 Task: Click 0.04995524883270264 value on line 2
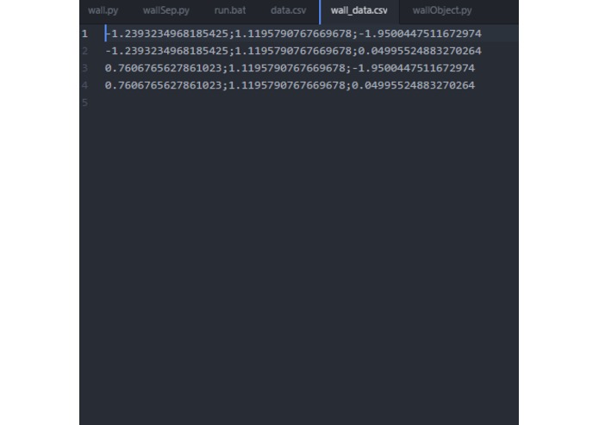[x=420, y=51]
